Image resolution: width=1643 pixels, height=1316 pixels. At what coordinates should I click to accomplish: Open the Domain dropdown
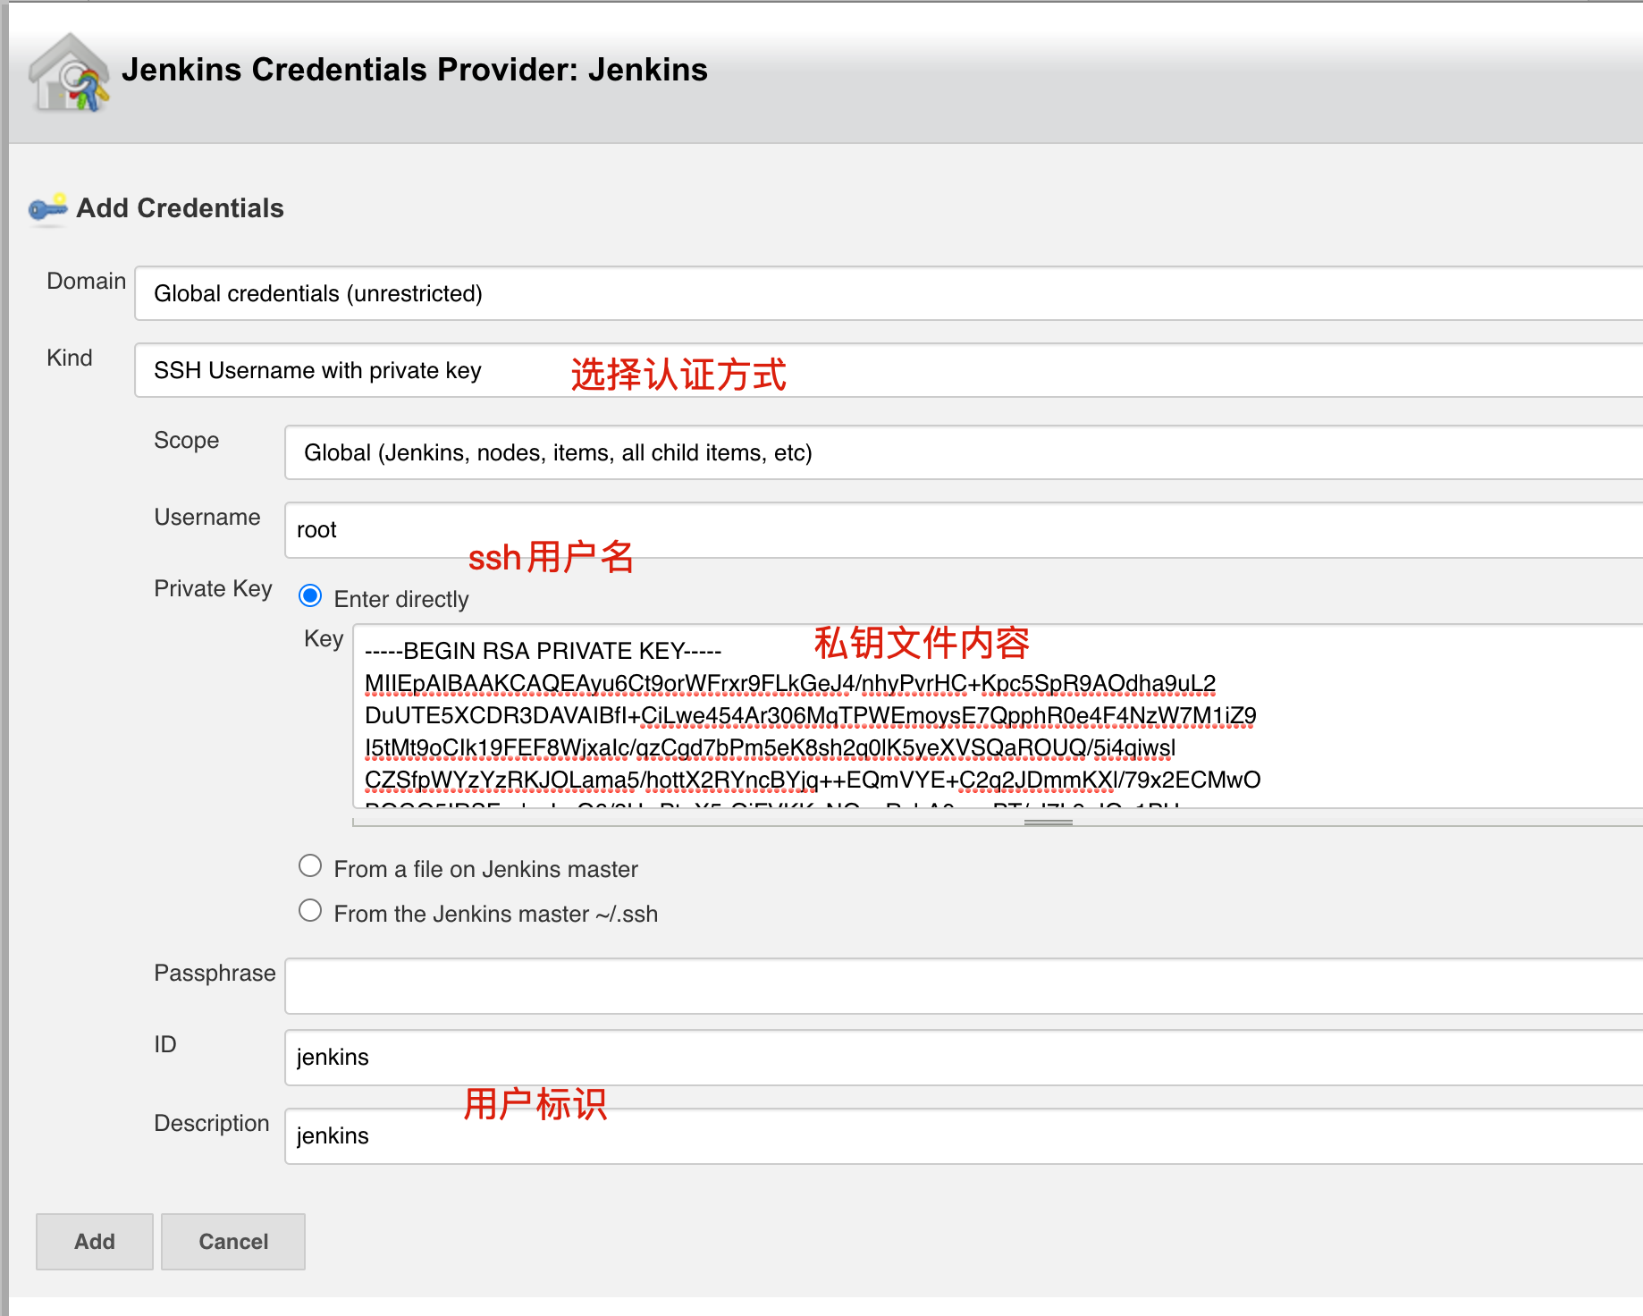tap(889, 293)
